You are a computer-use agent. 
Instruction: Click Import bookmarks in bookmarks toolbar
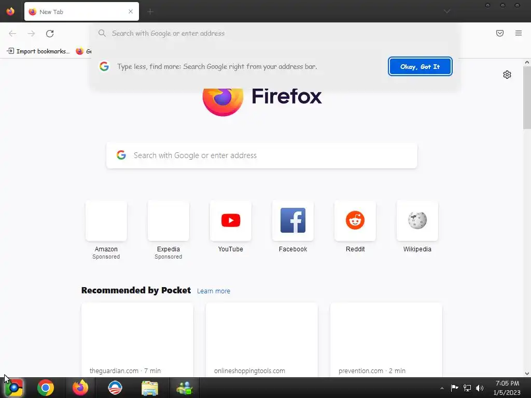click(38, 51)
